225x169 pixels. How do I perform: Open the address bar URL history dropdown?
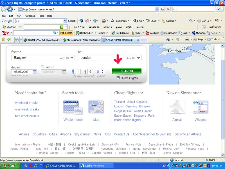157,10
